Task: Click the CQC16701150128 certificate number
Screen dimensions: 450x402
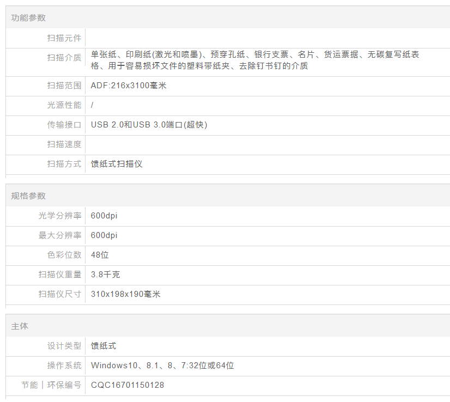Action: click(x=127, y=385)
